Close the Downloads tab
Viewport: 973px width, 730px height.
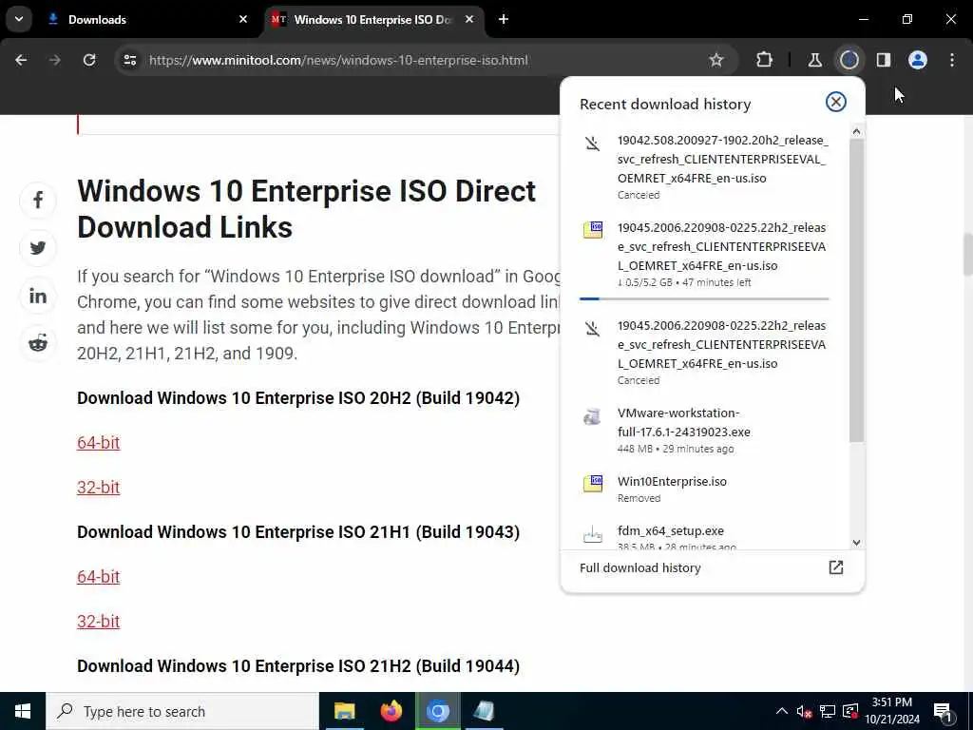(243, 19)
